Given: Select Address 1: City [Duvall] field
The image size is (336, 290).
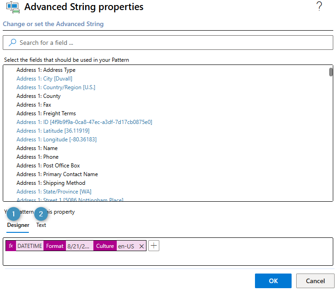Looking at the screenshot, I should pyautogui.click(x=44, y=79).
